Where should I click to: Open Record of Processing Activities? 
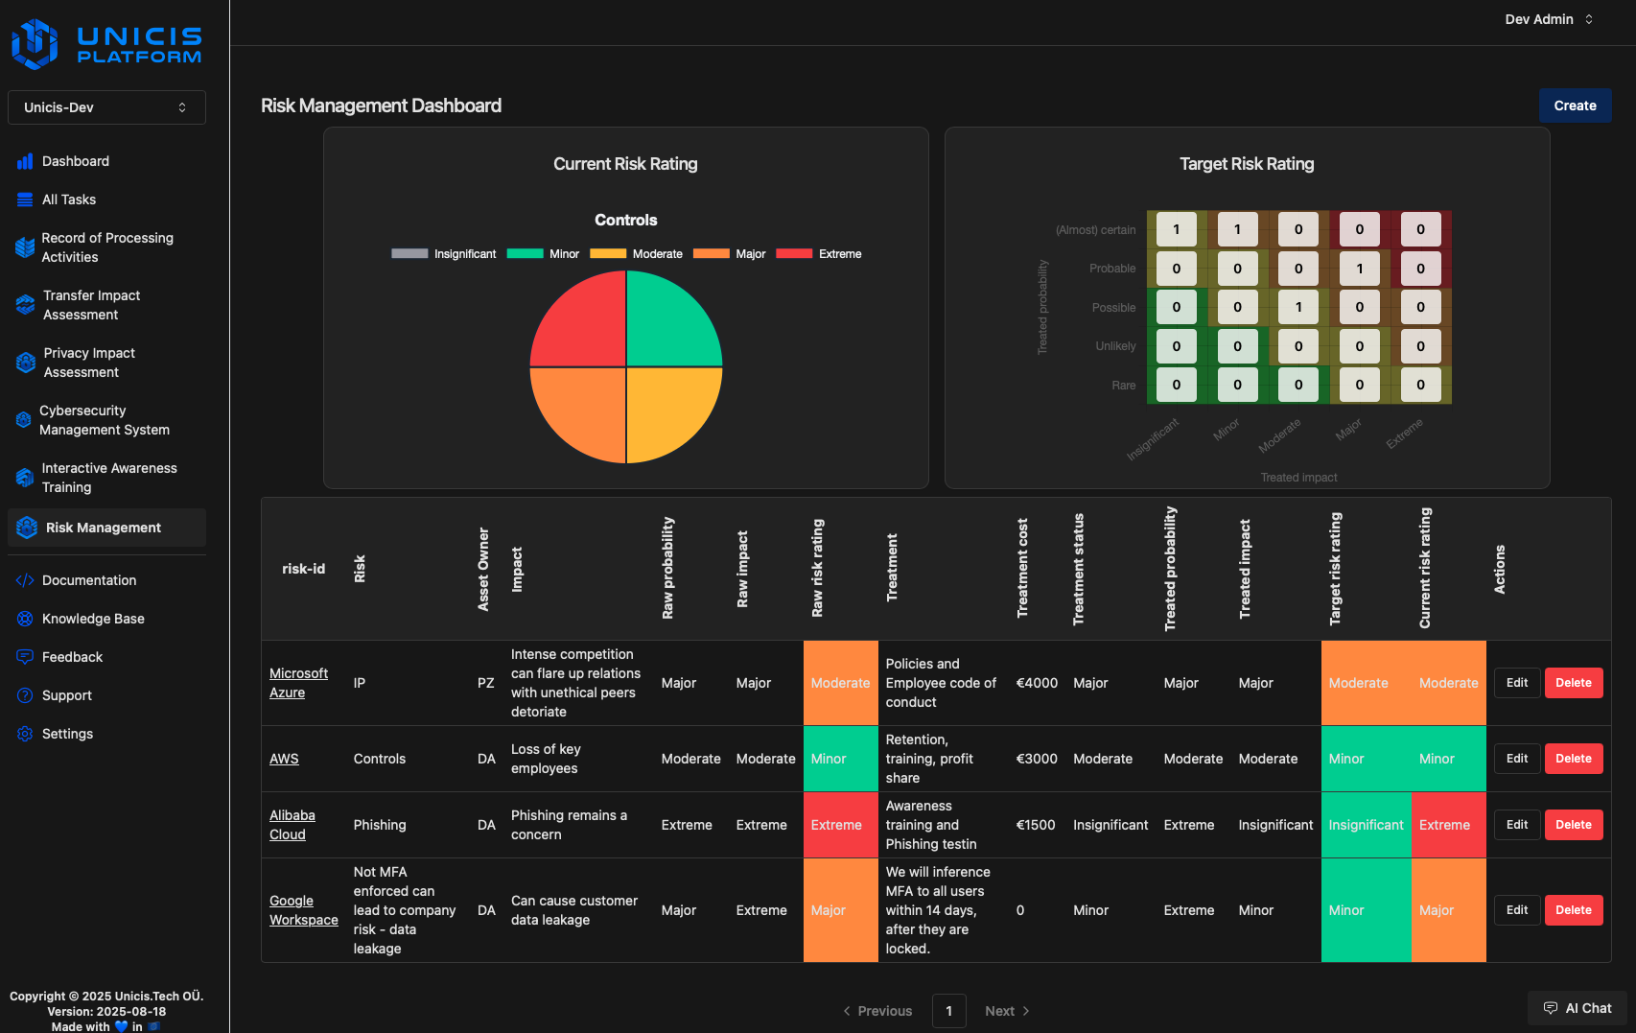pyautogui.click(x=106, y=247)
